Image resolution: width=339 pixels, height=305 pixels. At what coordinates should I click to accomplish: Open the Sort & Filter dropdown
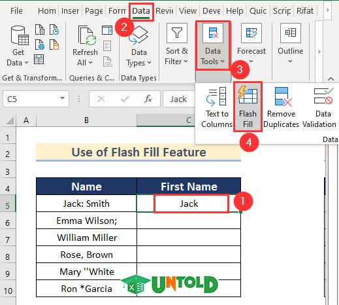176,45
